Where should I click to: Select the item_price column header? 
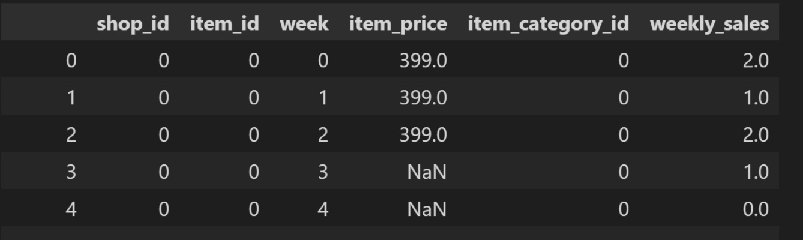coord(398,24)
